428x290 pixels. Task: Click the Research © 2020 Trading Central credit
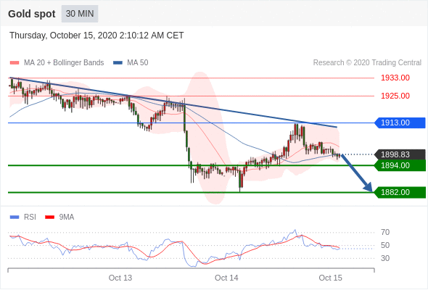point(367,63)
